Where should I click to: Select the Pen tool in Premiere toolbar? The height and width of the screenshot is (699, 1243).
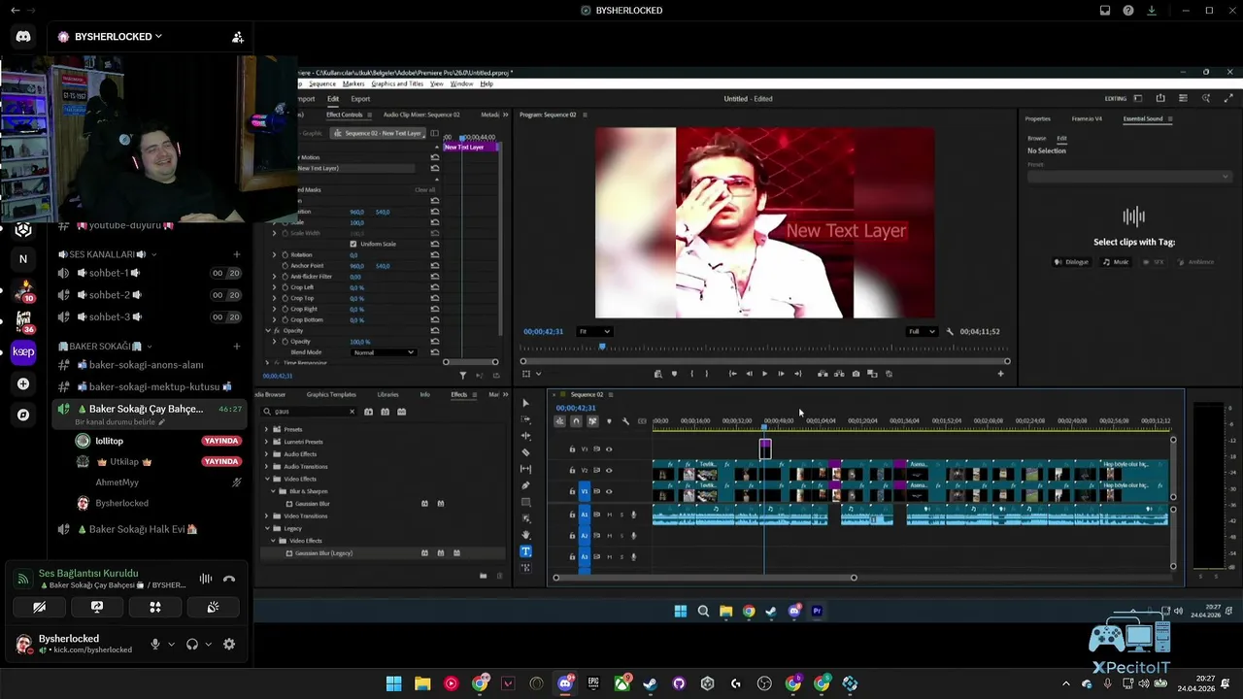point(525,485)
